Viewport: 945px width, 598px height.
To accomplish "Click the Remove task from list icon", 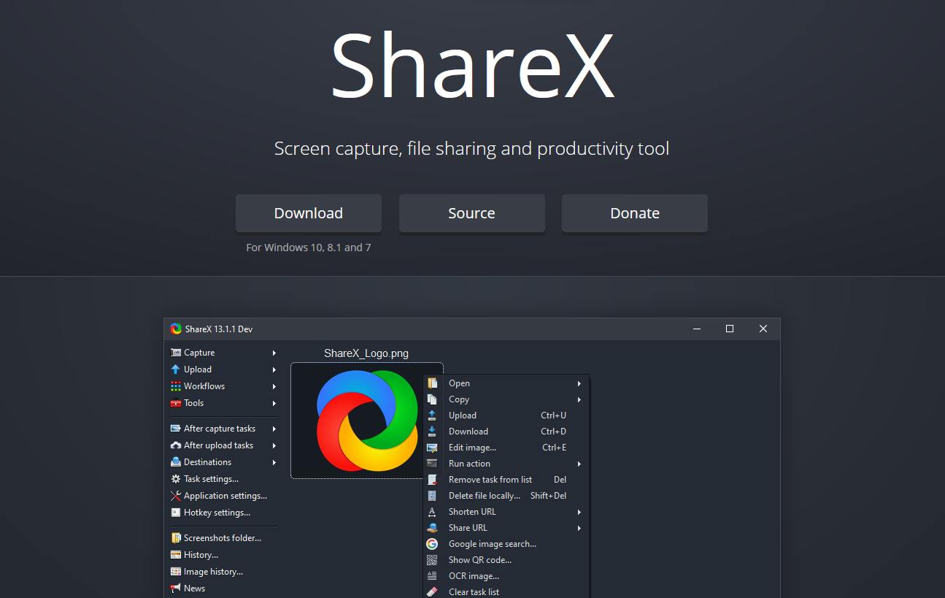I will 432,480.
